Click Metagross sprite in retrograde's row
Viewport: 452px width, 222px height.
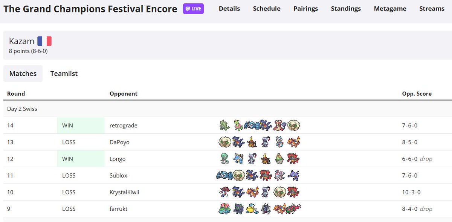click(252, 126)
